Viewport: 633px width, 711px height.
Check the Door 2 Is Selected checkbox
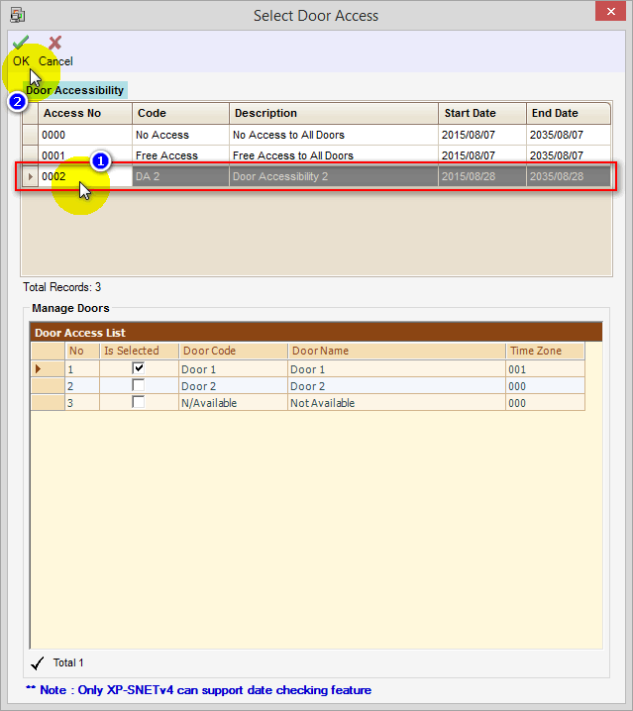pos(139,385)
